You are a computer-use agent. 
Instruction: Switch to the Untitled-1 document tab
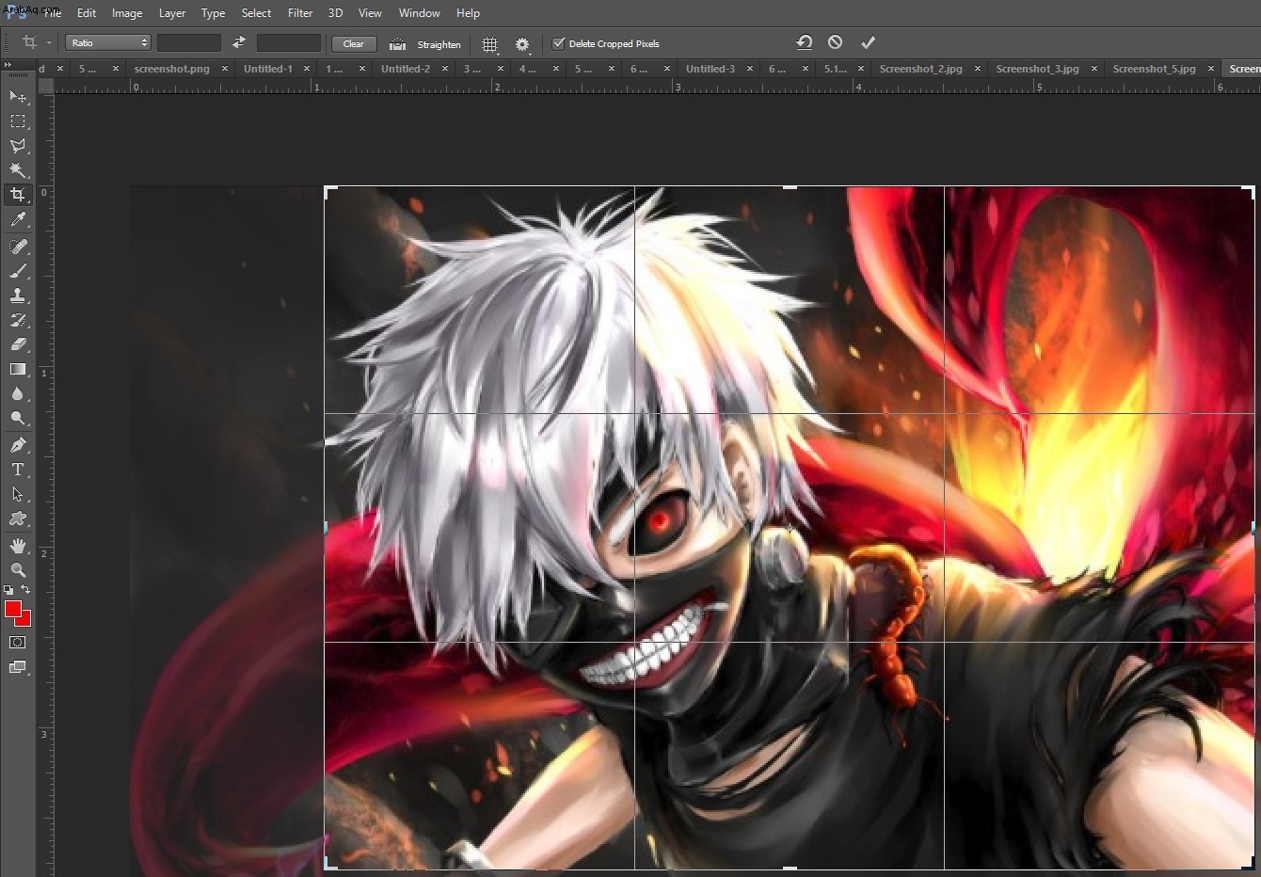[268, 69]
